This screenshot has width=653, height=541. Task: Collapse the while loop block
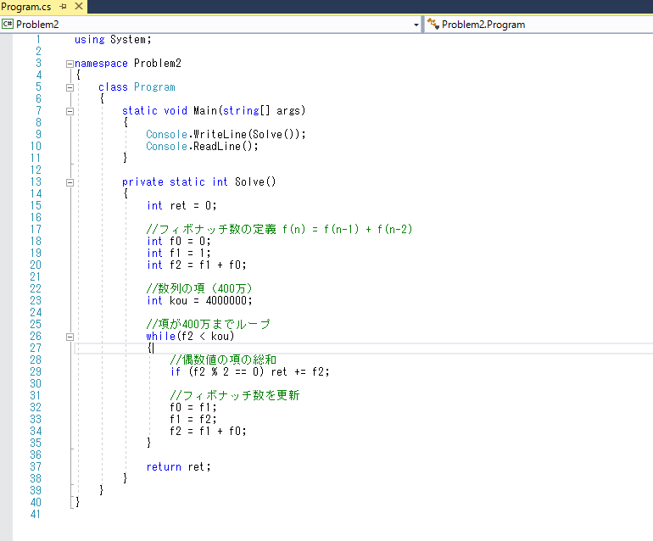coord(70,337)
